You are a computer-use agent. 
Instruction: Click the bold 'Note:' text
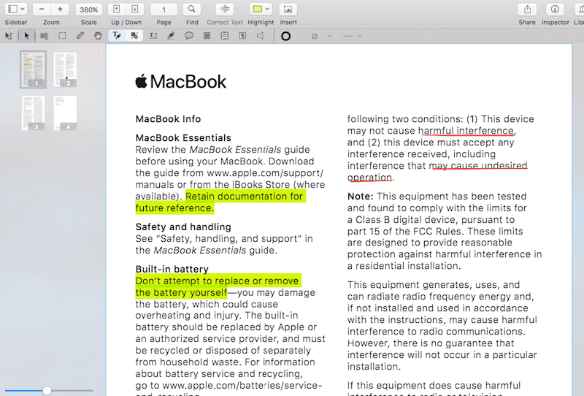[360, 196]
